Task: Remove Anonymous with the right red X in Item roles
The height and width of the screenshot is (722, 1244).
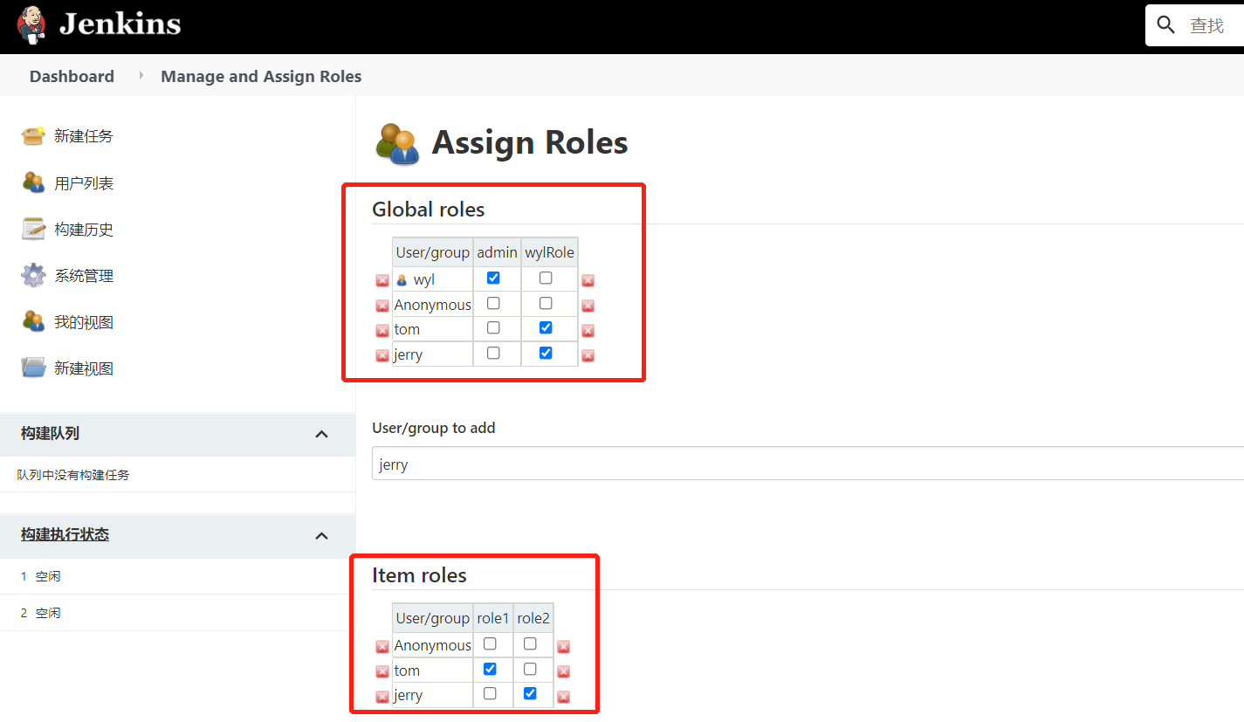Action: 564,647
